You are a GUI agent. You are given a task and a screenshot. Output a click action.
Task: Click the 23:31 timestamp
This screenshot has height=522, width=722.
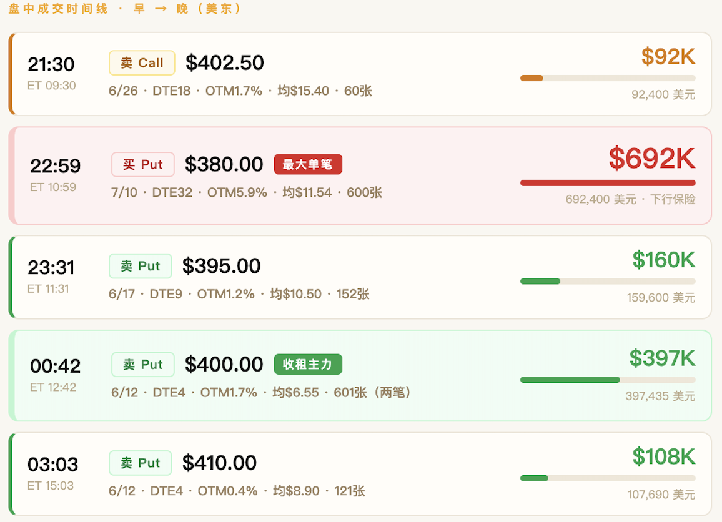pyautogui.click(x=51, y=267)
